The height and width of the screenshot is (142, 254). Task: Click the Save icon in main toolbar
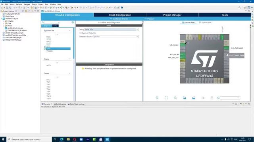tap(7, 7)
